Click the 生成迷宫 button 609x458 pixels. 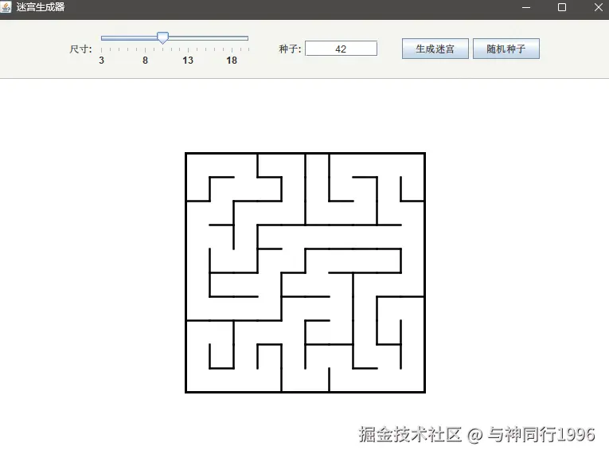(x=435, y=49)
